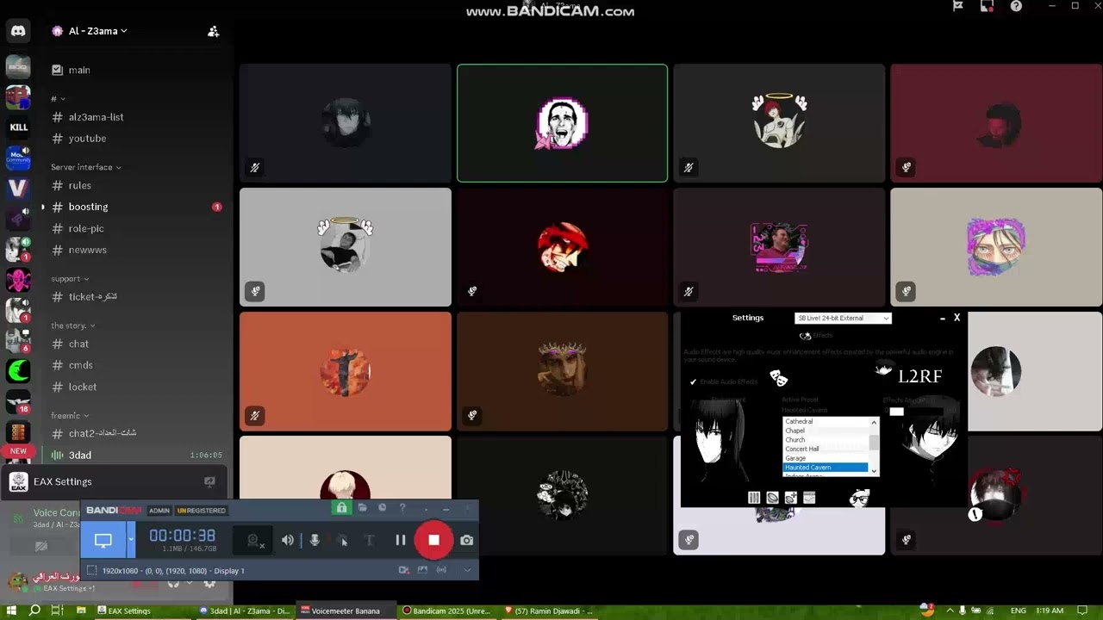Click Bandicam live broadcast signal icon in bottom bar
The image size is (1103, 620).
pyautogui.click(x=441, y=569)
